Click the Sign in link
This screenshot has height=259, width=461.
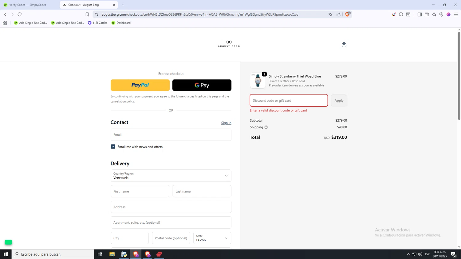226,123
